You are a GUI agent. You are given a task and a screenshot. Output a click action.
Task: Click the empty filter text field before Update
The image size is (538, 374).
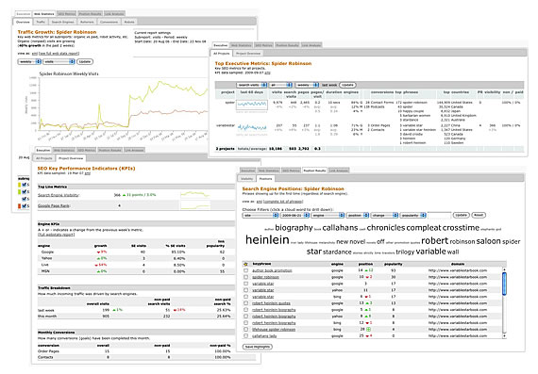(439, 215)
